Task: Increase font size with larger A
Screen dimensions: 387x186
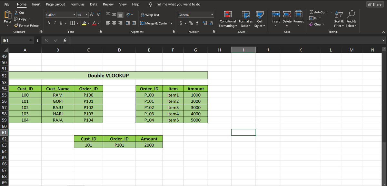Action: tap(91, 15)
